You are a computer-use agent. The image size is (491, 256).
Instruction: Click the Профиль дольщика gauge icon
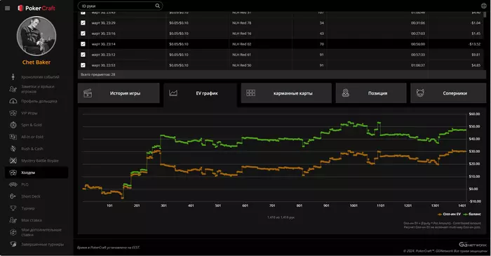pyautogui.click(x=13, y=101)
